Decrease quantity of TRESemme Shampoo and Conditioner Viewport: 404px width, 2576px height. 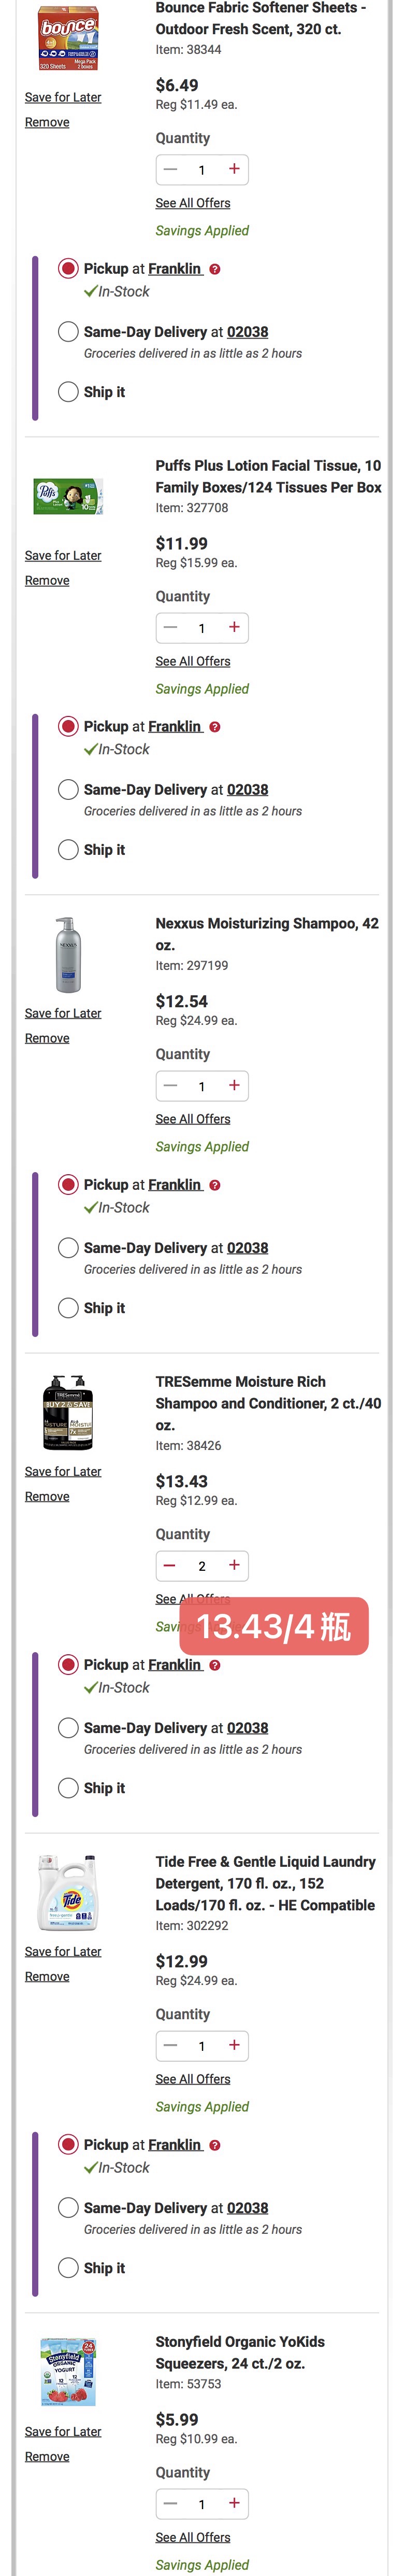(170, 1565)
